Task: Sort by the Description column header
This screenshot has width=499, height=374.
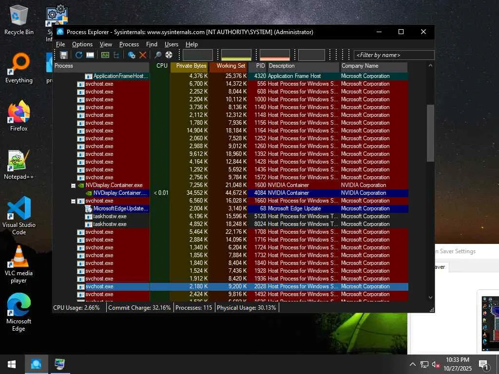Action: click(303, 66)
